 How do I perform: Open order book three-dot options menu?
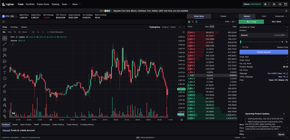coord(236,16)
